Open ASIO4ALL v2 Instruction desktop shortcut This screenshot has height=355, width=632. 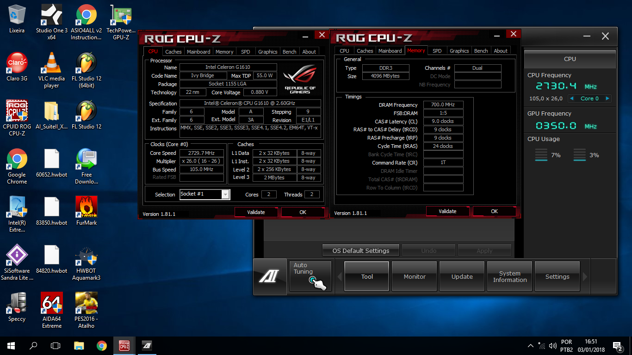[x=87, y=22]
